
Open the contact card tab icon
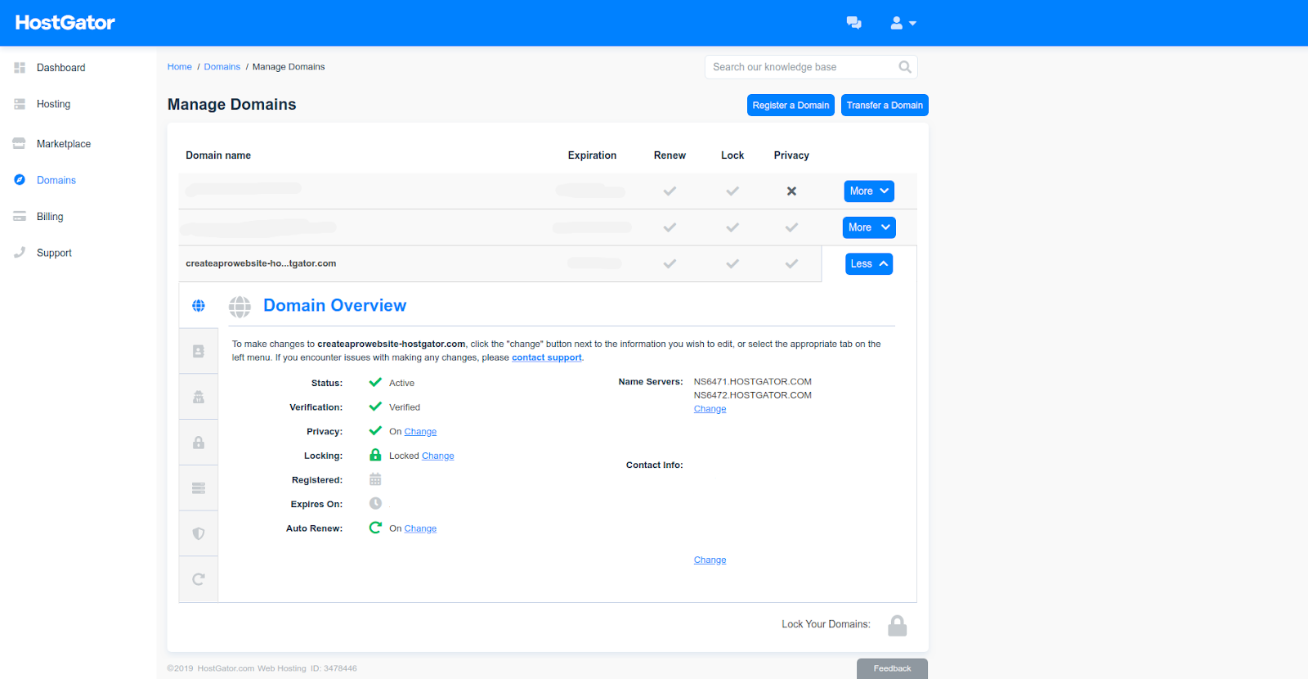(x=199, y=351)
